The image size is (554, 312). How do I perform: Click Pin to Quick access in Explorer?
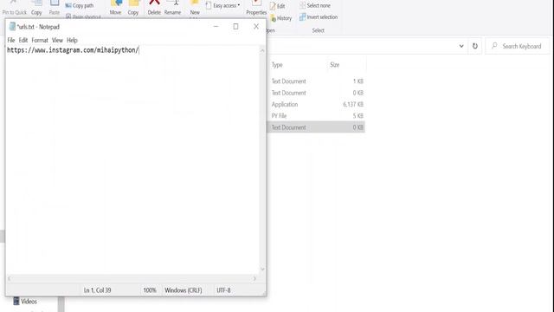[x=15, y=8]
